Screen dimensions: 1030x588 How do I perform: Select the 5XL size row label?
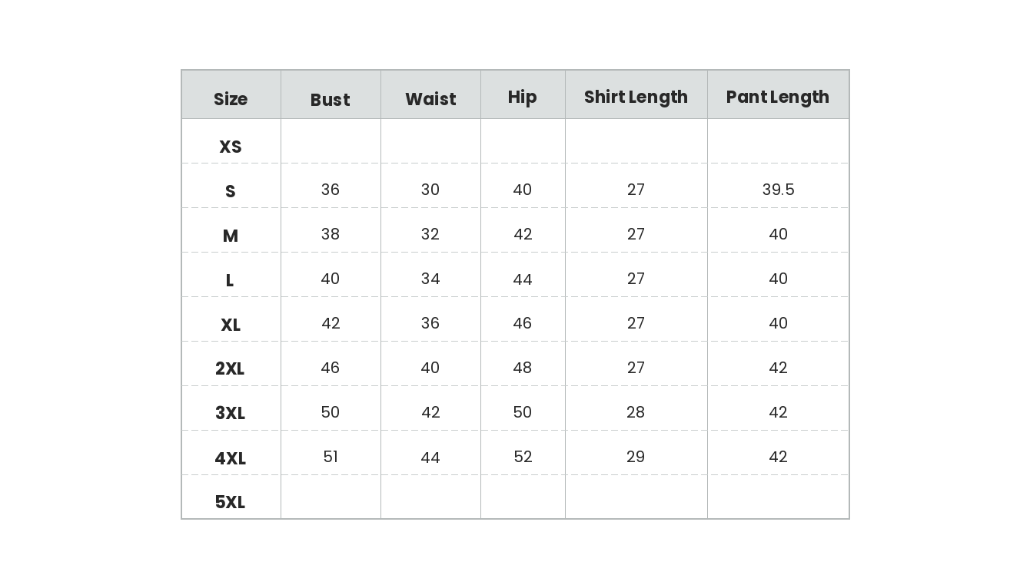[x=230, y=502]
